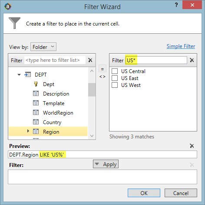
Task: Check the US West checkbox
Action: click(x=115, y=85)
